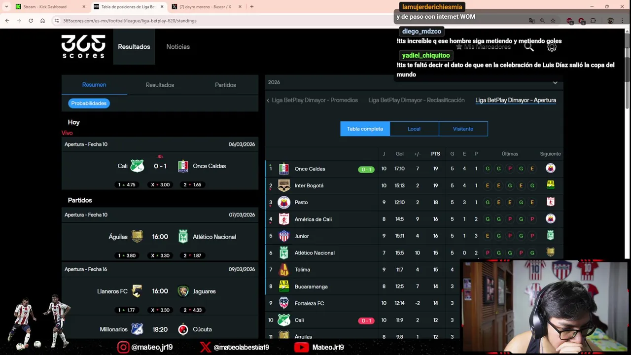Screen dimensions: 631x355
Task: Pick the 1.65 odds for Once Caldas
Action: click(192, 185)
